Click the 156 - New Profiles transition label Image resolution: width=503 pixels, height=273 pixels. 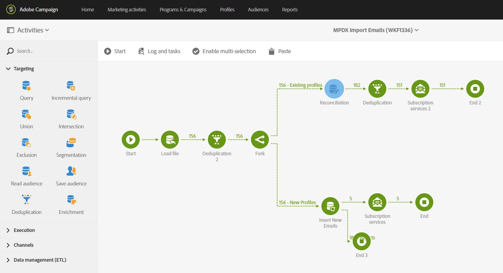point(297,203)
